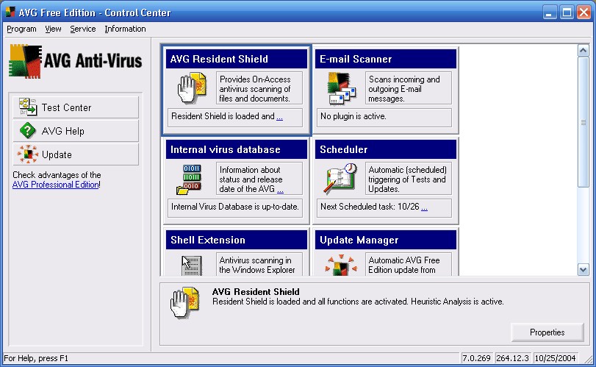Maximize the AVG Control Center window
Image resolution: width=596 pixels, height=367 pixels.
tap(567, 13)
